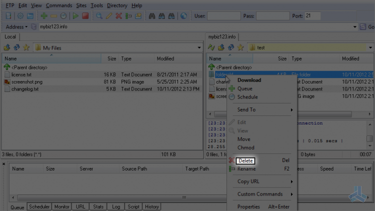Expand the Custom Commands submenu
The image size is (375, 211).
[291, 194]
